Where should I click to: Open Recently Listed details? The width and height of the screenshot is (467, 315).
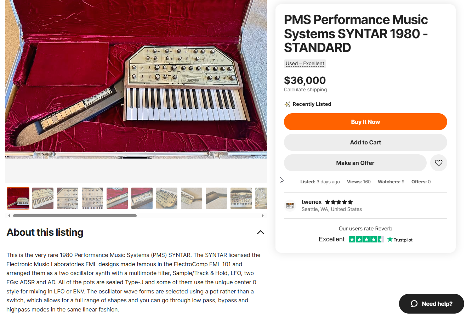pyautogui.click(x=312, y=104)
